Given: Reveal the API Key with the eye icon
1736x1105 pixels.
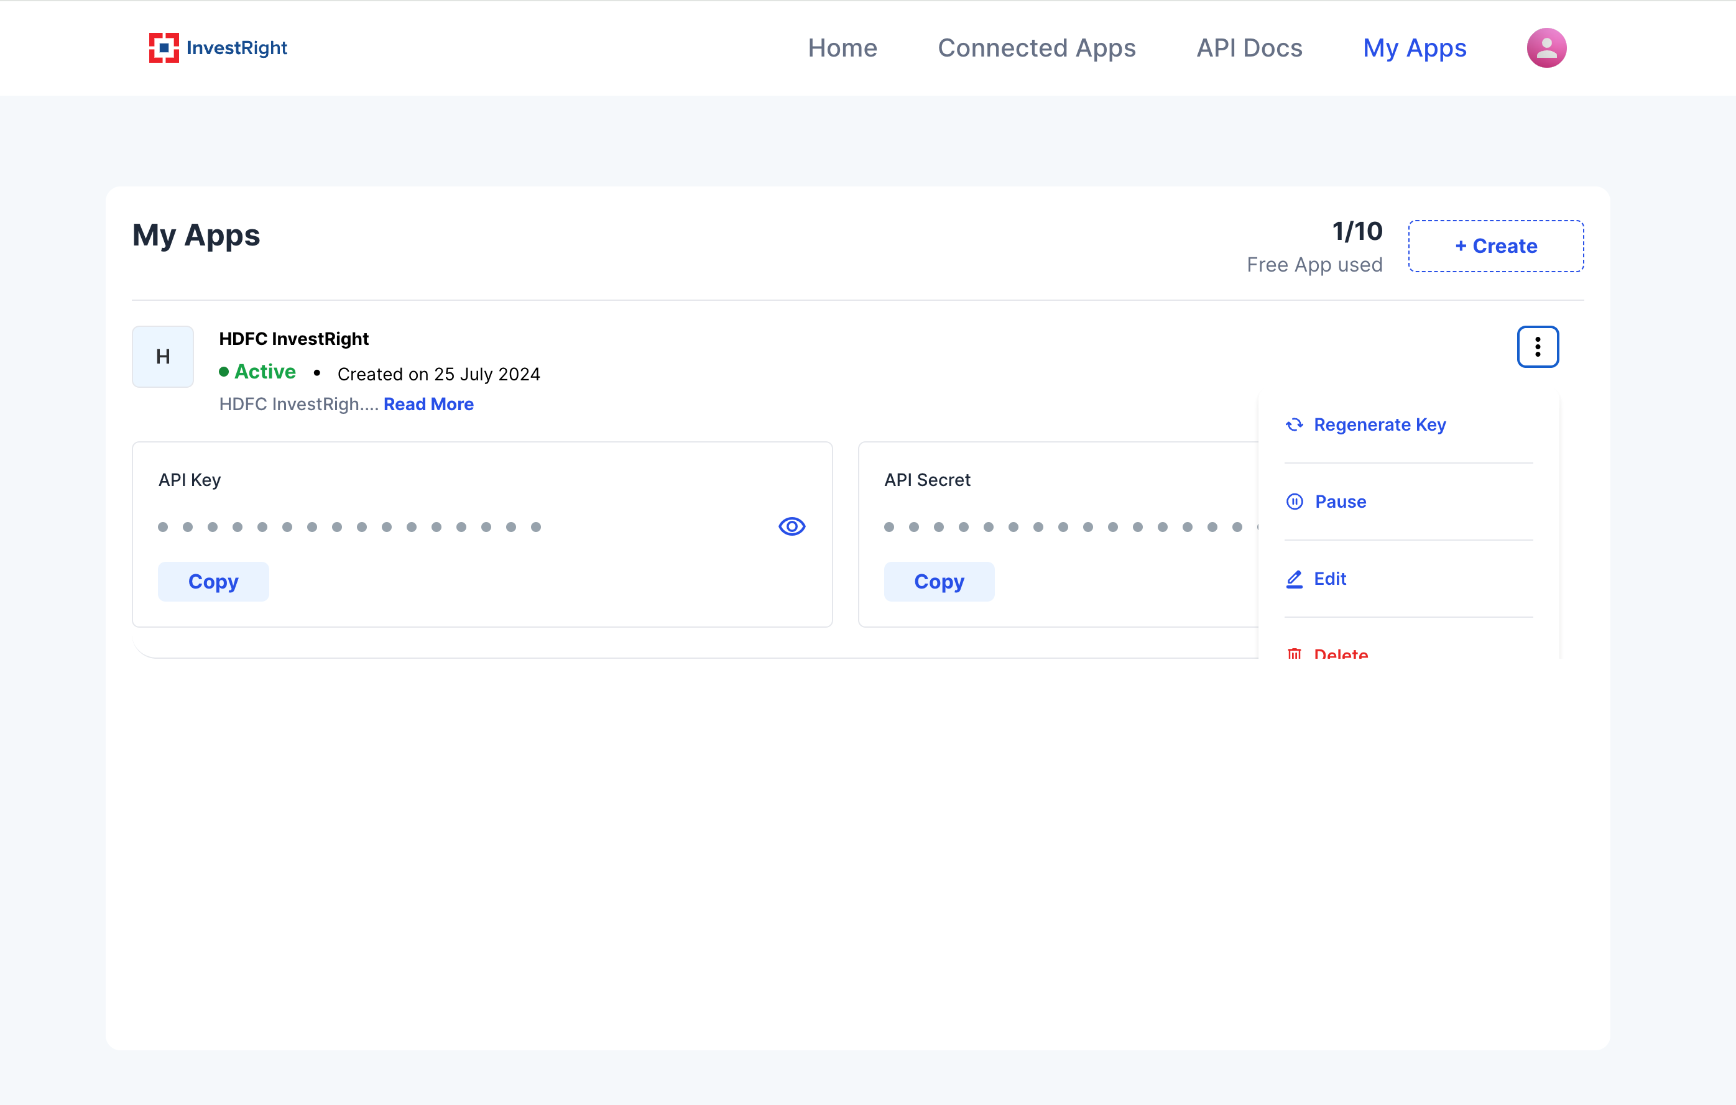Looking at the screenshot, I should 792,526.
